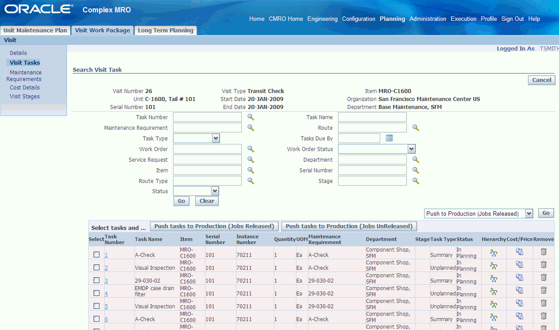Open Tasks Due By calendar picker
Image resolution: width=559 pixels, height=330 pixels.
pyautogui.click(x=389, y=138)
